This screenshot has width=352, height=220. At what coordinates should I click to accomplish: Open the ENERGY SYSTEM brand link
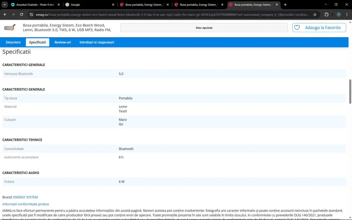25,197
